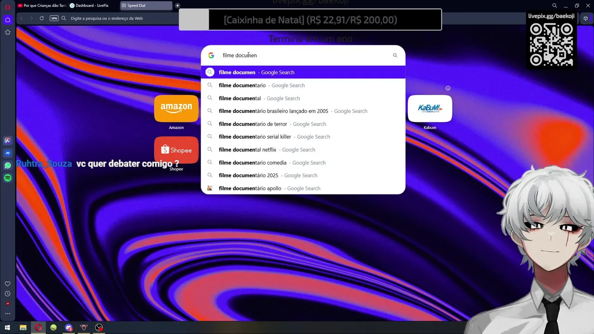Open Messenger in sidebar

(x=7, y=153)
